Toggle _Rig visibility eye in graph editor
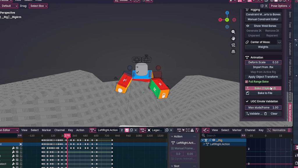The image size is (298, 168). click(x=214, y=140)
